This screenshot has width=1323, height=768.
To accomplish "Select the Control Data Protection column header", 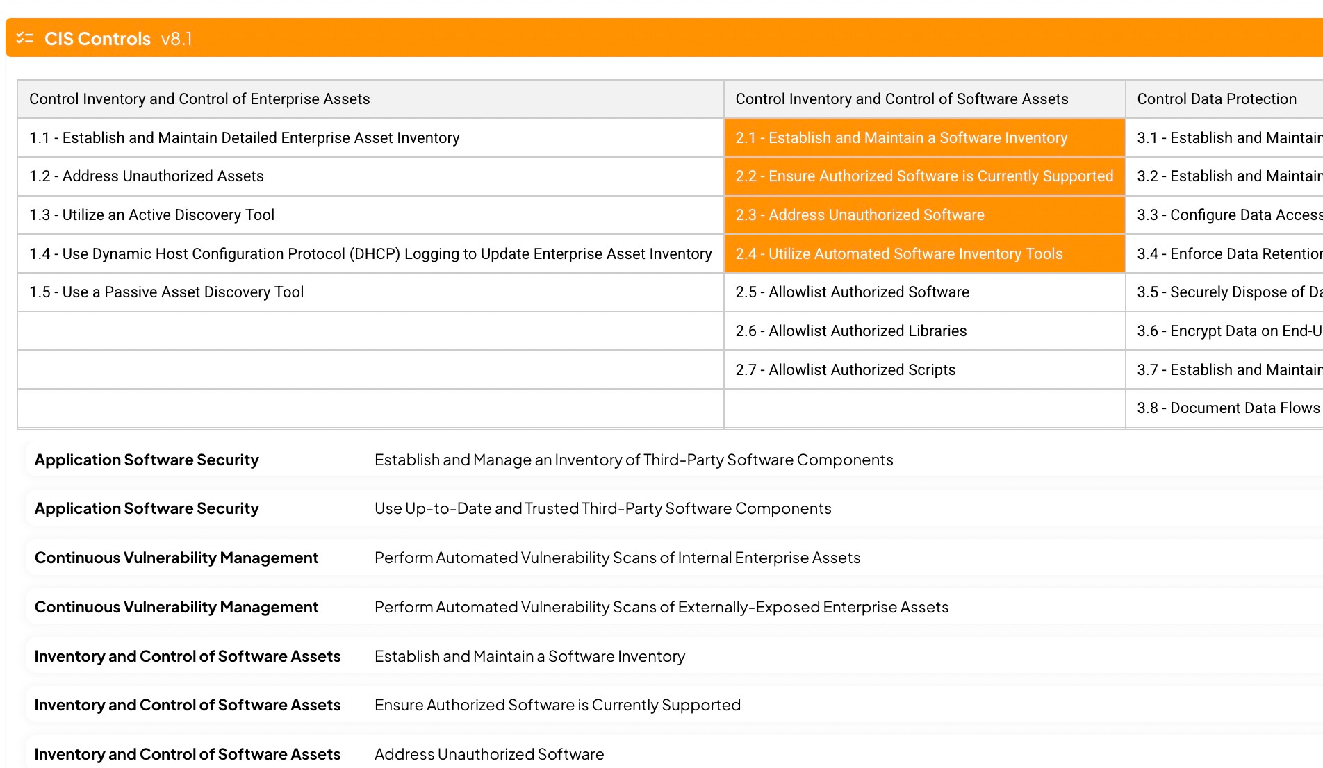I will [x=1224, y=99].
